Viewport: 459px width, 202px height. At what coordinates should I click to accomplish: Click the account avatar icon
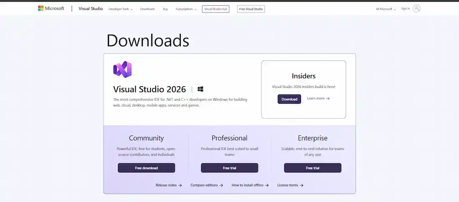(416, 8)
